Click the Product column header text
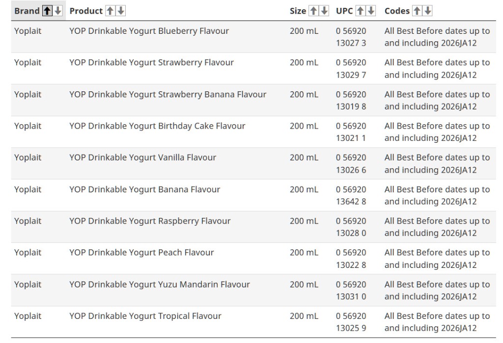The width and height of the screenshot is (503, 343). coord(86,11)
